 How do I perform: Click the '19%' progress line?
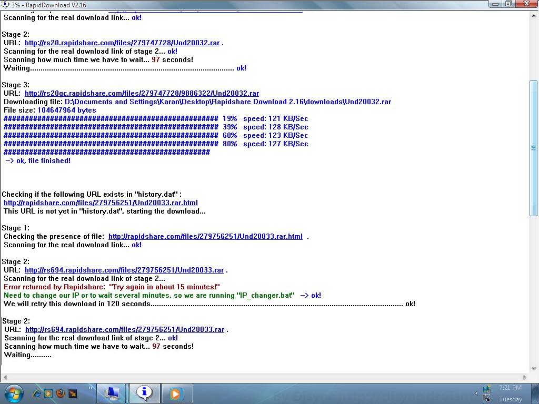click(156, 119)
